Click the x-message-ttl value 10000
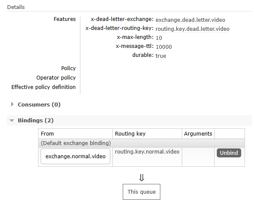 click(164, 47)
